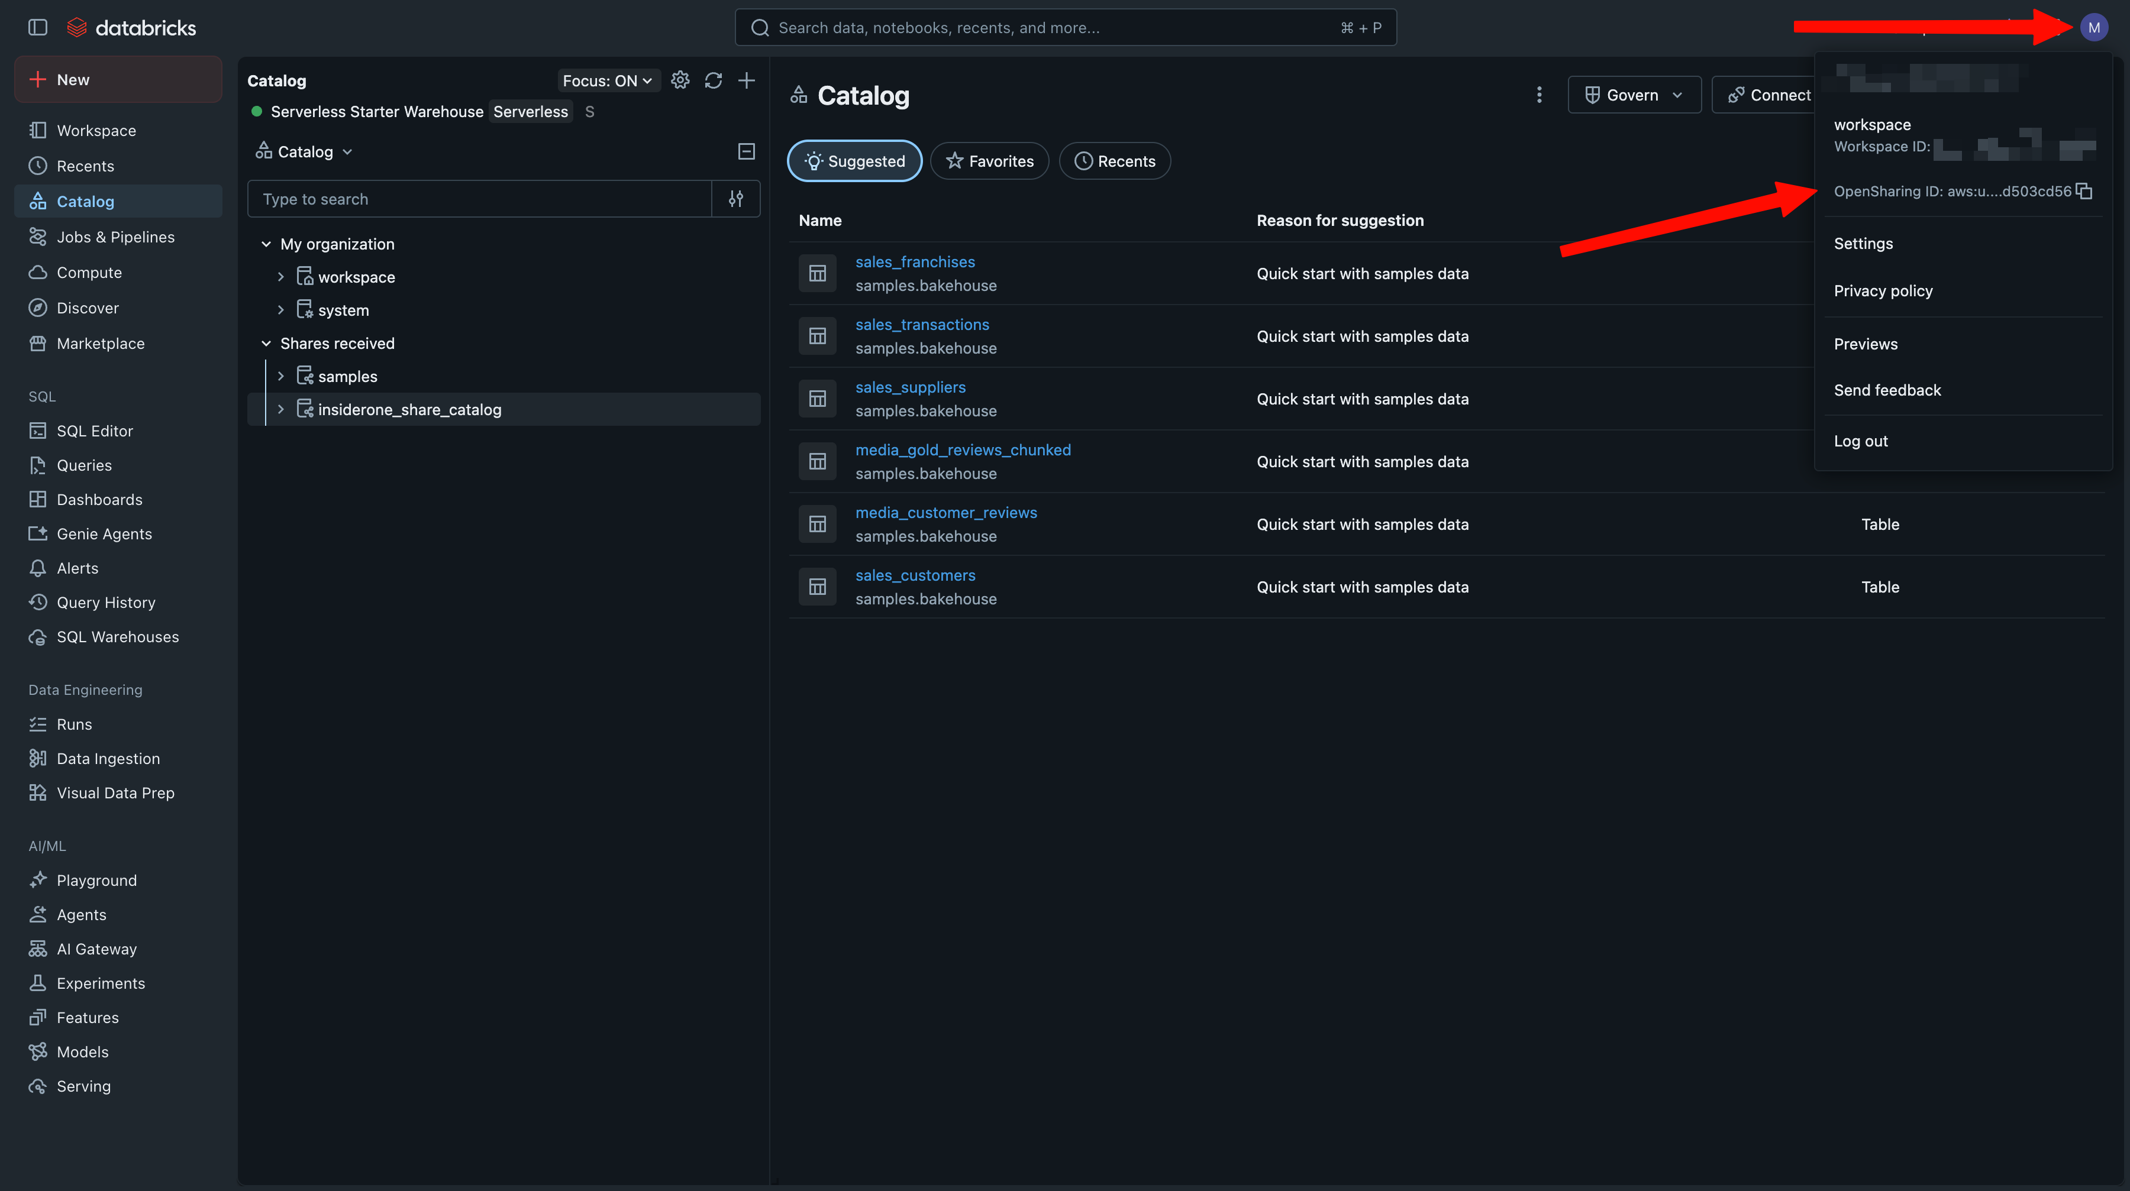
Task: Open Settings from the user menu
Action: [x=1962, y=244]
